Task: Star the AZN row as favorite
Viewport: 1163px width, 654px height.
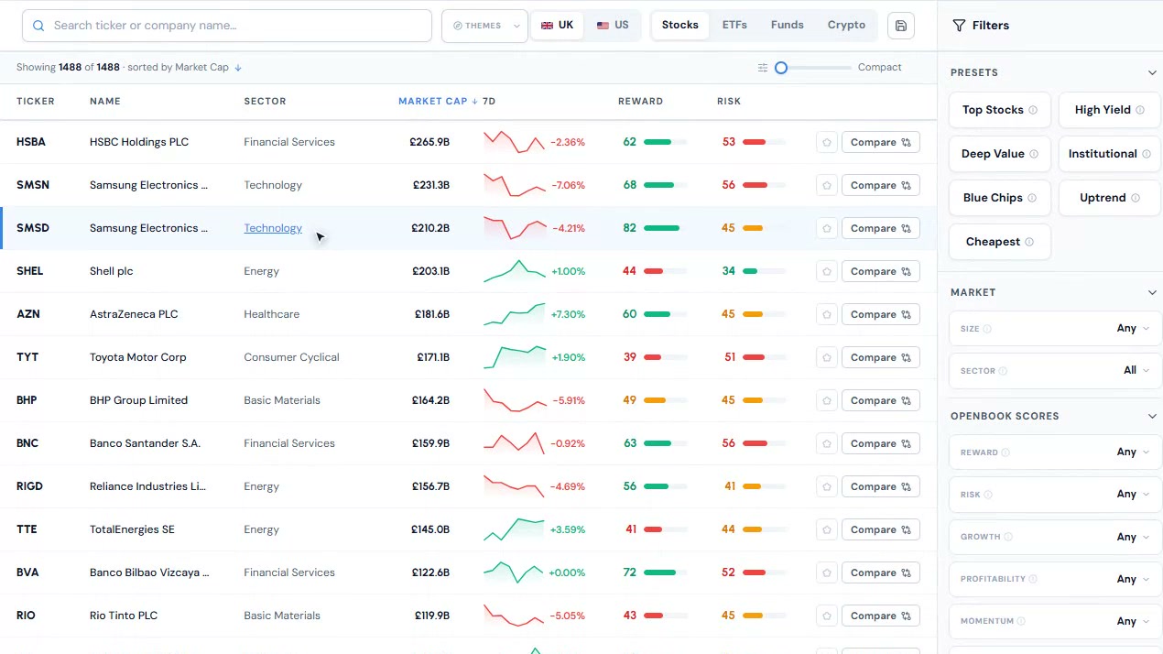Action: pos(827,314)
